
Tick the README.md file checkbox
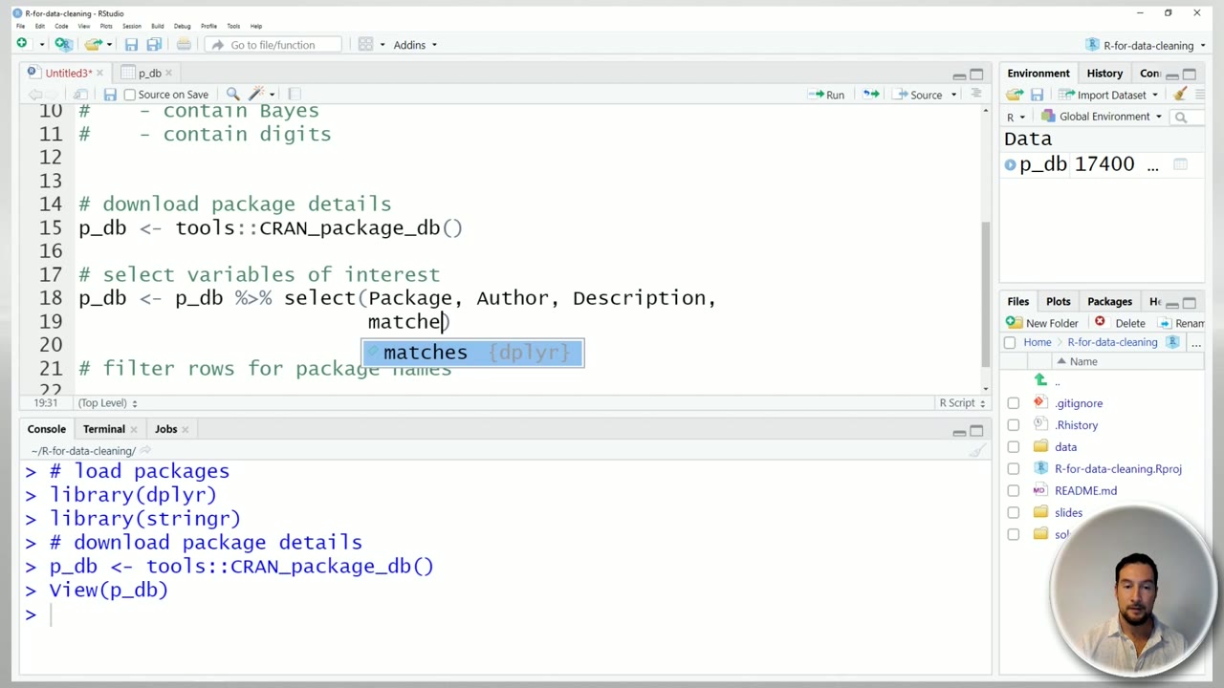pos(1014,491)
